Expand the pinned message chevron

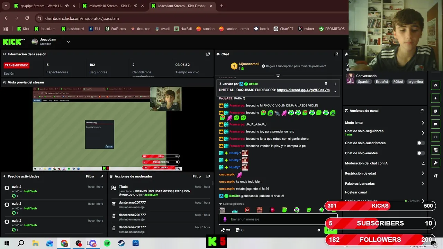coord(335,91)
